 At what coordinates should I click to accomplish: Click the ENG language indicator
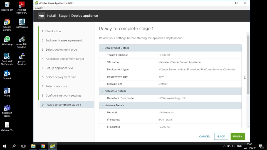pyautogui.click(x=239, y=146)
